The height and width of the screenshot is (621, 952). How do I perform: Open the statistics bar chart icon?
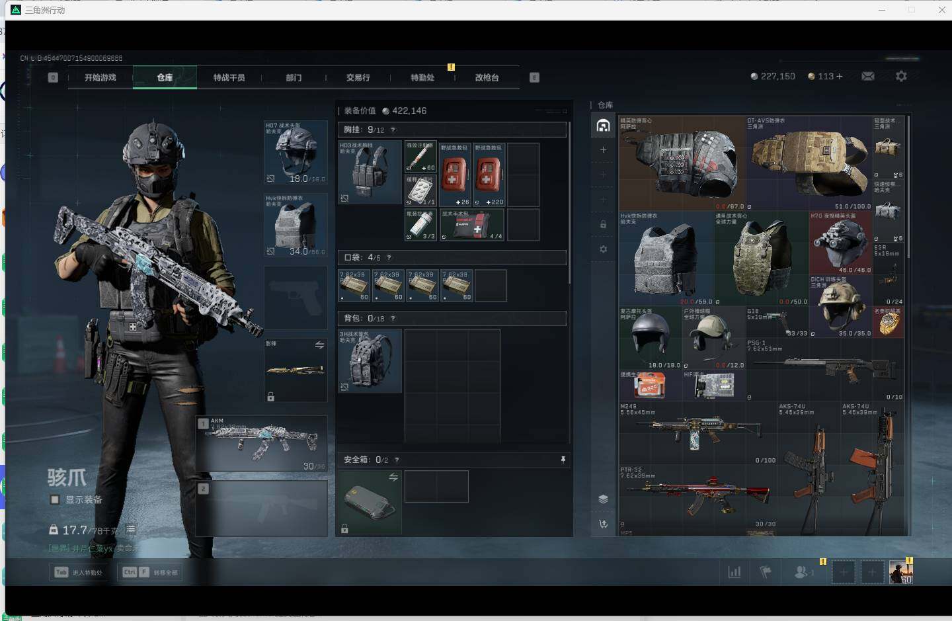coord(734,572)
